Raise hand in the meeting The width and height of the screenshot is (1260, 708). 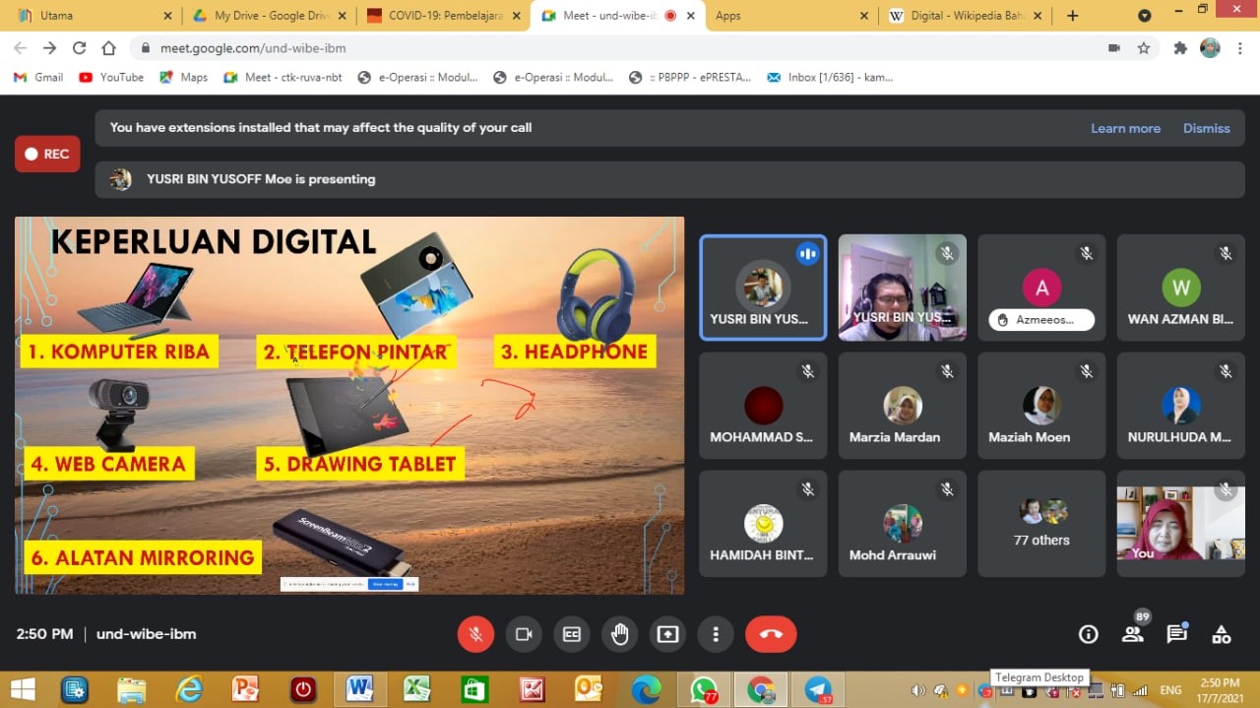coord(619,634)
